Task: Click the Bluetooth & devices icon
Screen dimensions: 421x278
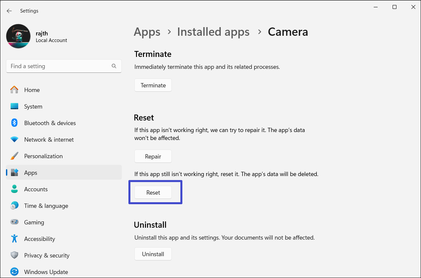Action: (14, 123)
